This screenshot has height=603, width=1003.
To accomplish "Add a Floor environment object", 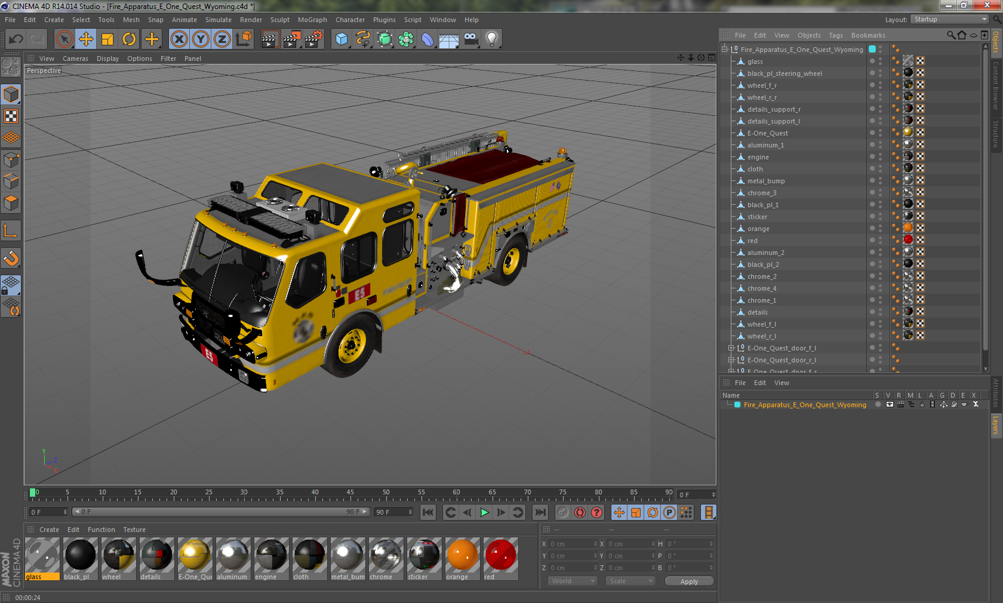I will 449,39.
